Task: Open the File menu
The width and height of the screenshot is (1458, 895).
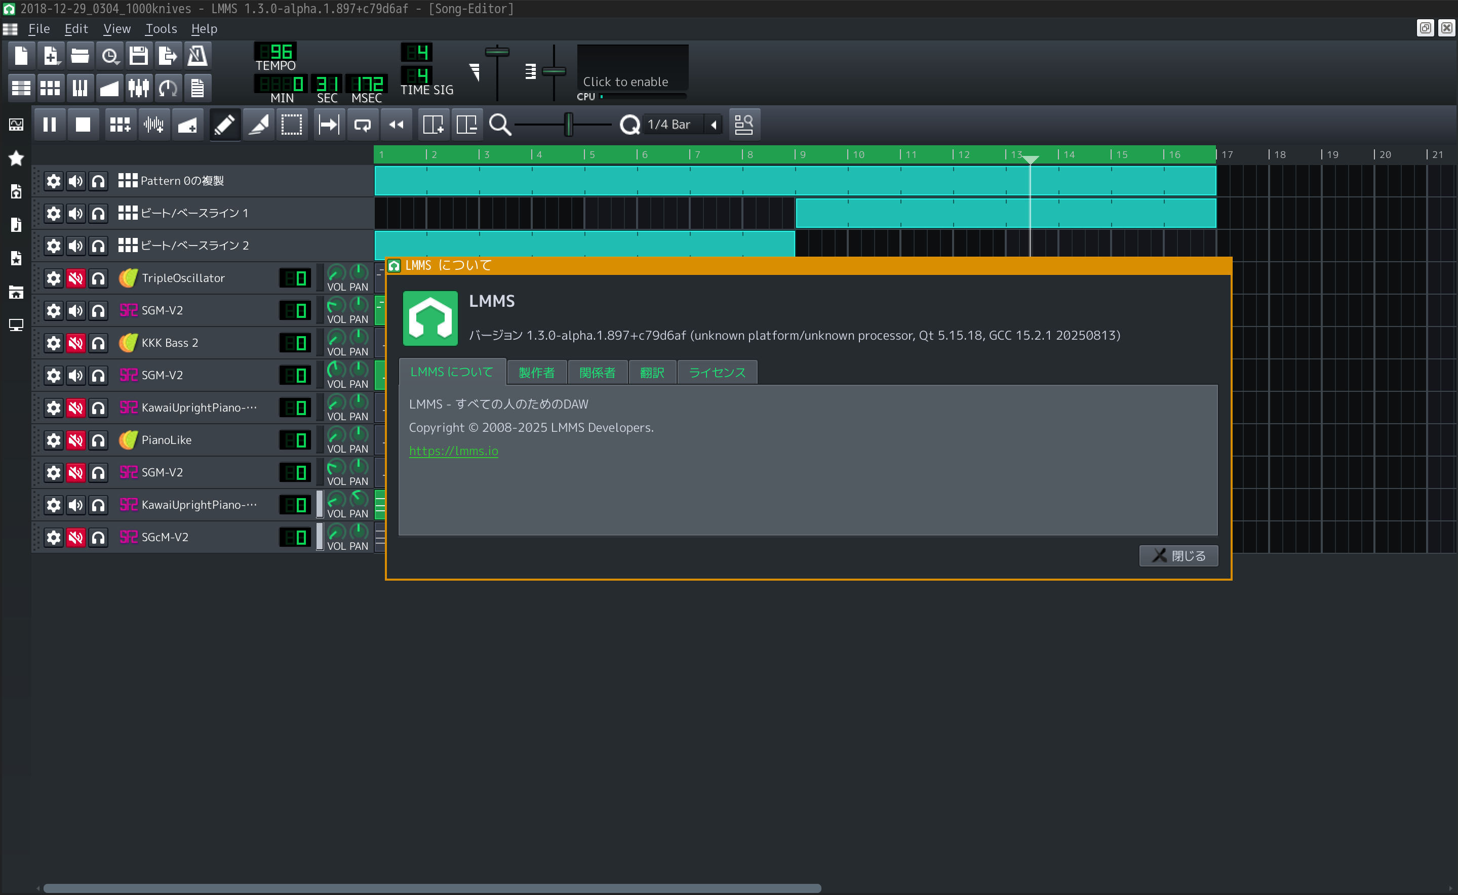Action: coord(39,28)
